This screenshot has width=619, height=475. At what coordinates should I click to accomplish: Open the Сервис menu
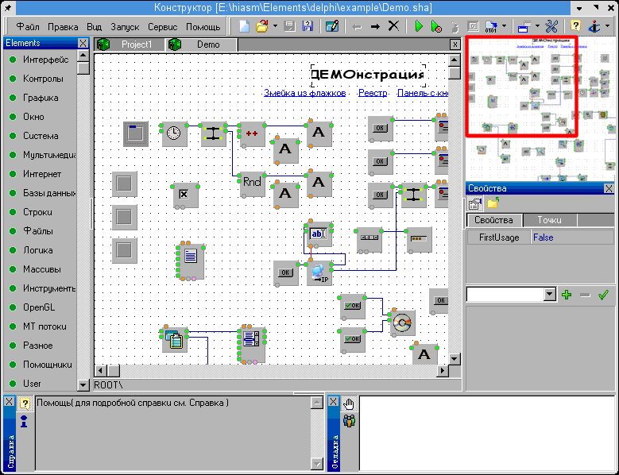tap(162, 26)
